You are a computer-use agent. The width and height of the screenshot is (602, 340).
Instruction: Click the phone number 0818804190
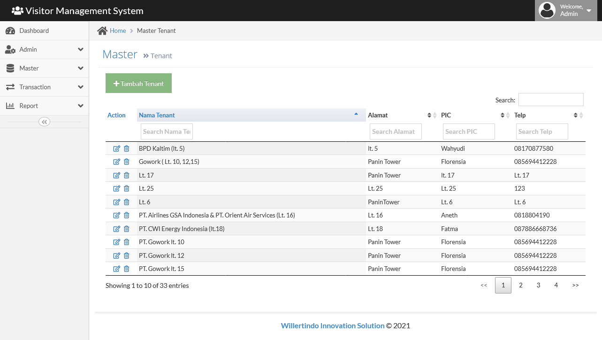(x=532, y=215)
